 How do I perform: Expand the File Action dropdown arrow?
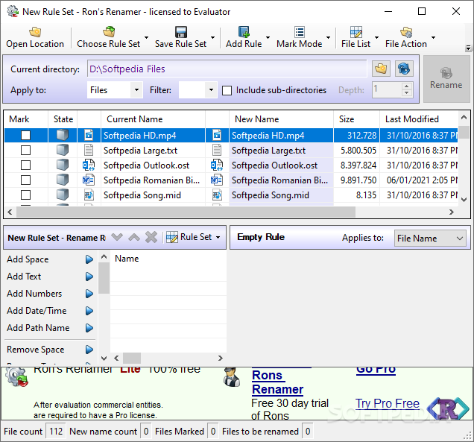click(433, 37)
